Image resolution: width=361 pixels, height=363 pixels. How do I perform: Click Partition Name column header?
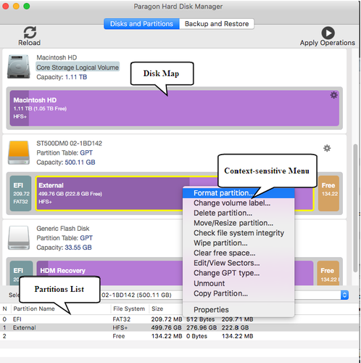pyautogui.click(x=34, y=309)
